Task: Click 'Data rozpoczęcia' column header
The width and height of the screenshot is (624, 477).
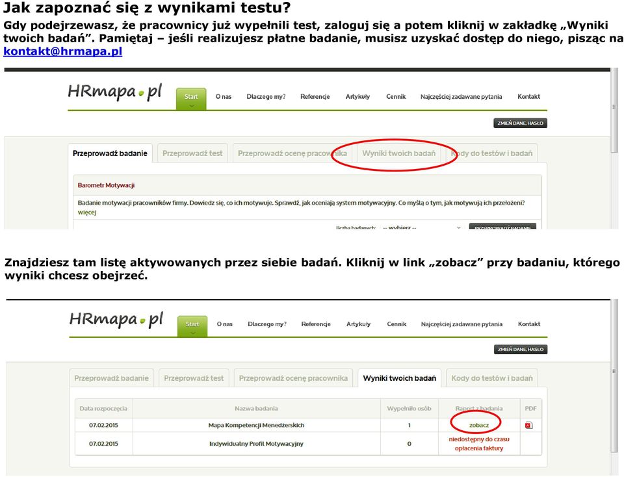Action: (103, 409)
